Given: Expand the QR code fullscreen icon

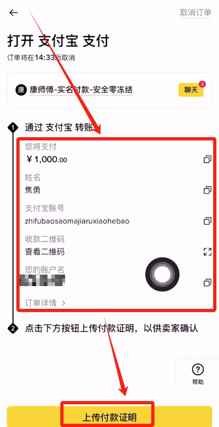Looking at the screenshot, I should [x=207, y=252].
